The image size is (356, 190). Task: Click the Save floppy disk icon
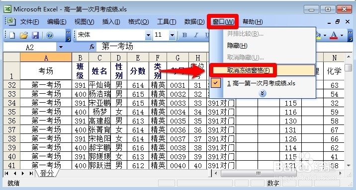[x=35, y=35]
